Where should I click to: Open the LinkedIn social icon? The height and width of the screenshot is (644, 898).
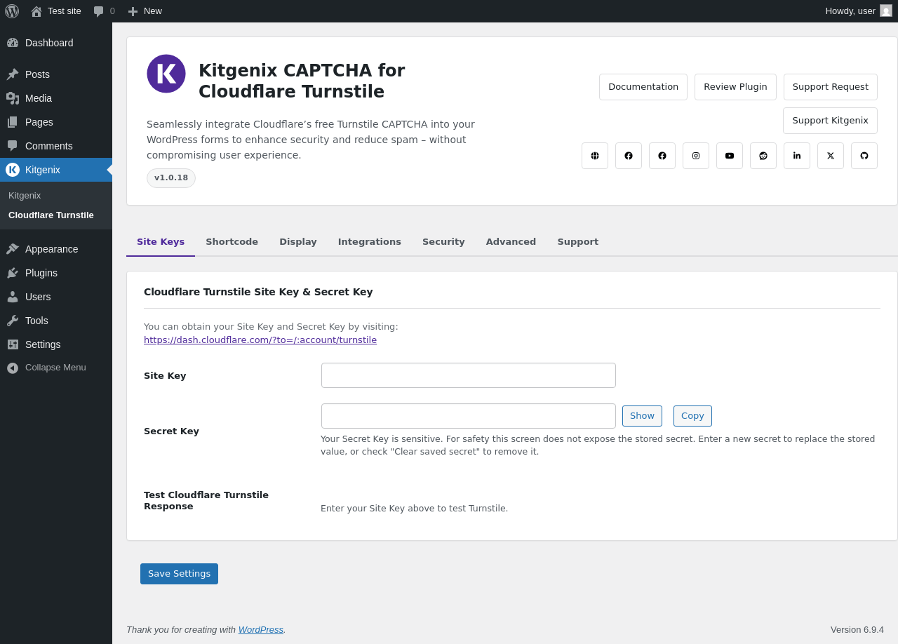(797, 156)
